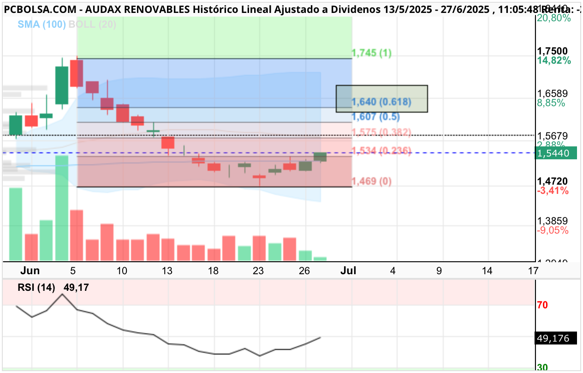The width and height of the screenshot is (583, 373).
Task: Click date tick 26 on the time axis
Action: (x=304, y=271)
